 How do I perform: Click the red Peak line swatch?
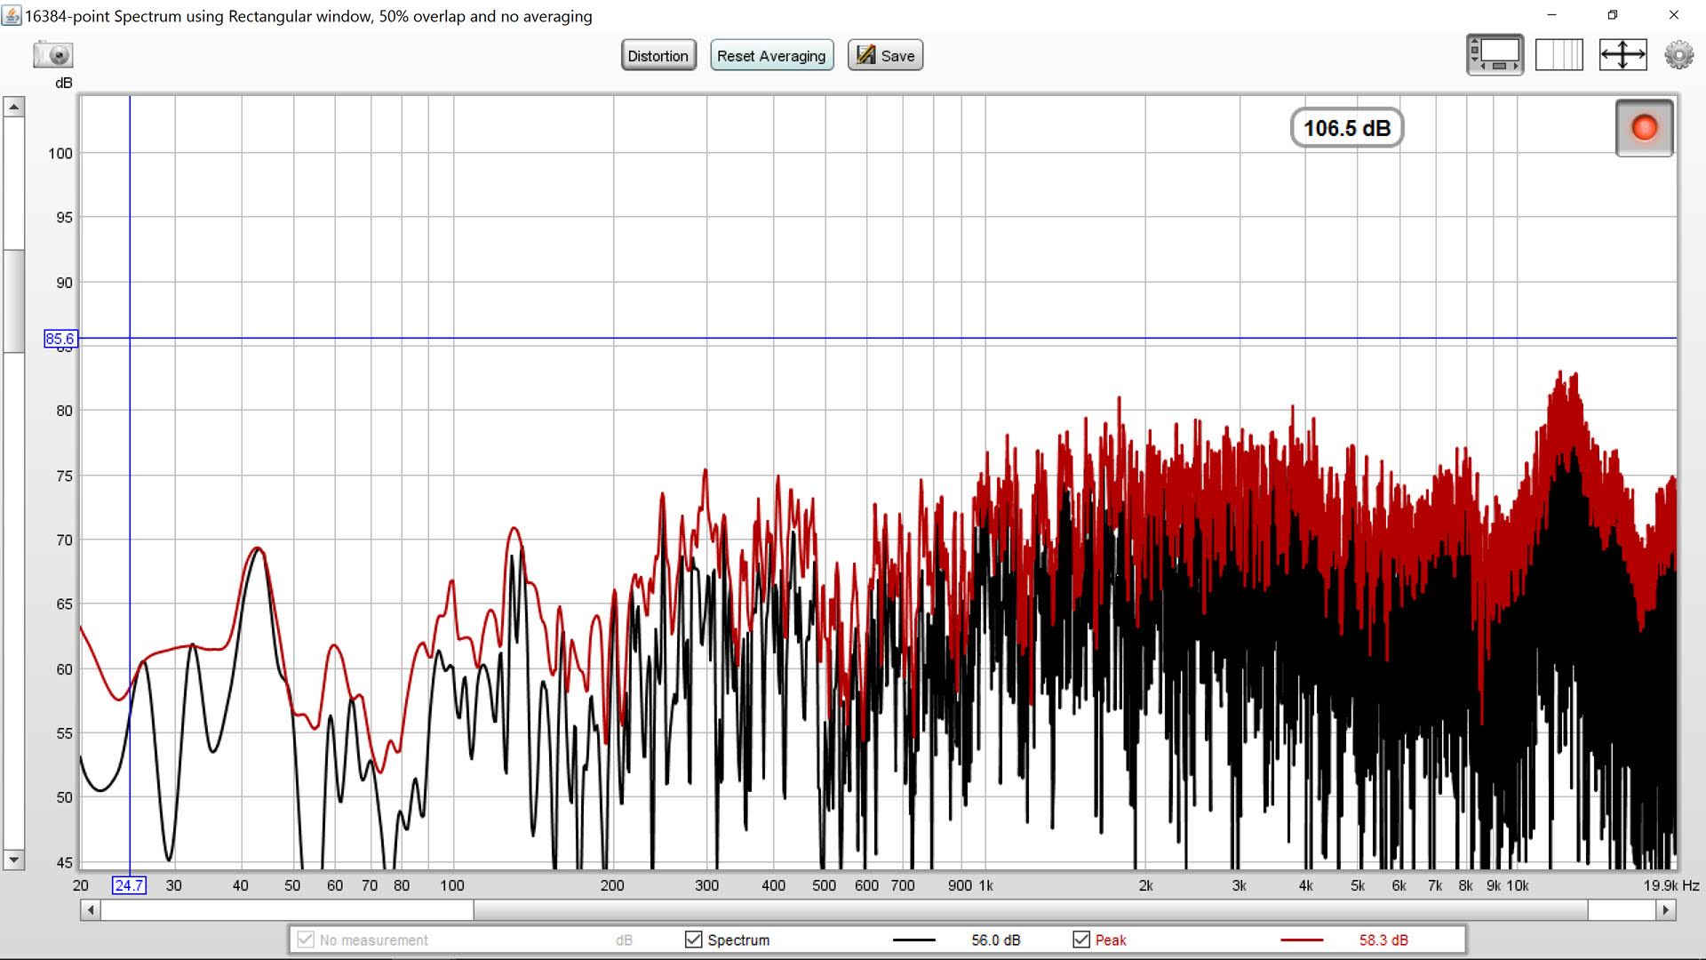point(1302,940)
